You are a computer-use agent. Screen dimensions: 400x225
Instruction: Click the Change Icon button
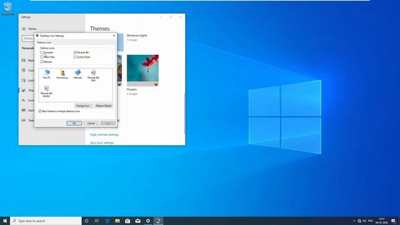83,106
